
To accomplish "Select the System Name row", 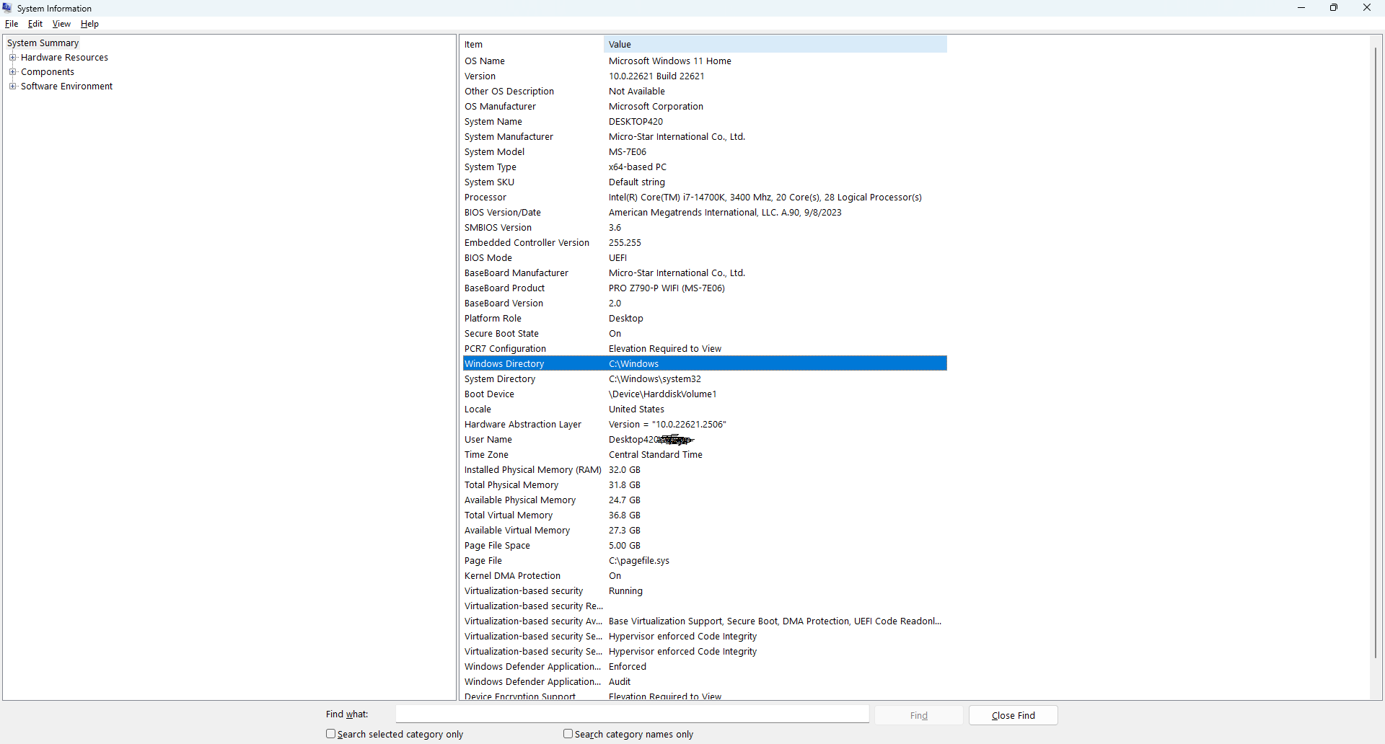I will tap(705, 122).
